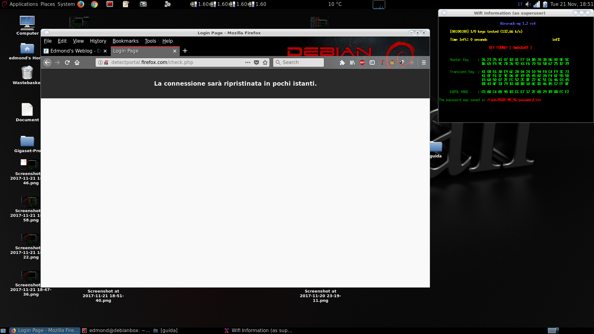Click the Greasemonkey monkey icon
The width and height of the screenshot is (594, 334).
pos(392,62)
